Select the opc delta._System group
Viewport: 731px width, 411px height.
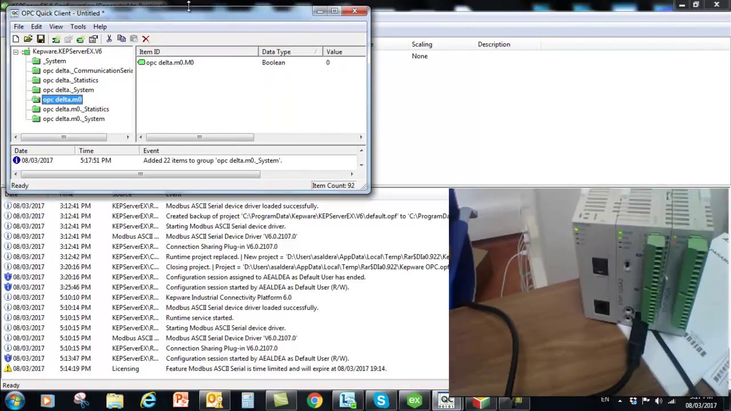[68, 90]
